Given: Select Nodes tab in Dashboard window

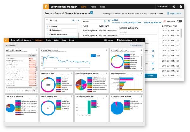Looking at the screenshot, I should click(x=56, y=40).
